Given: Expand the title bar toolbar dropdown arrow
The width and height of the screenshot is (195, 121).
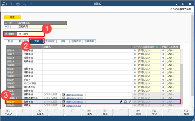Looking at the screenshot, I should point(31,4).
